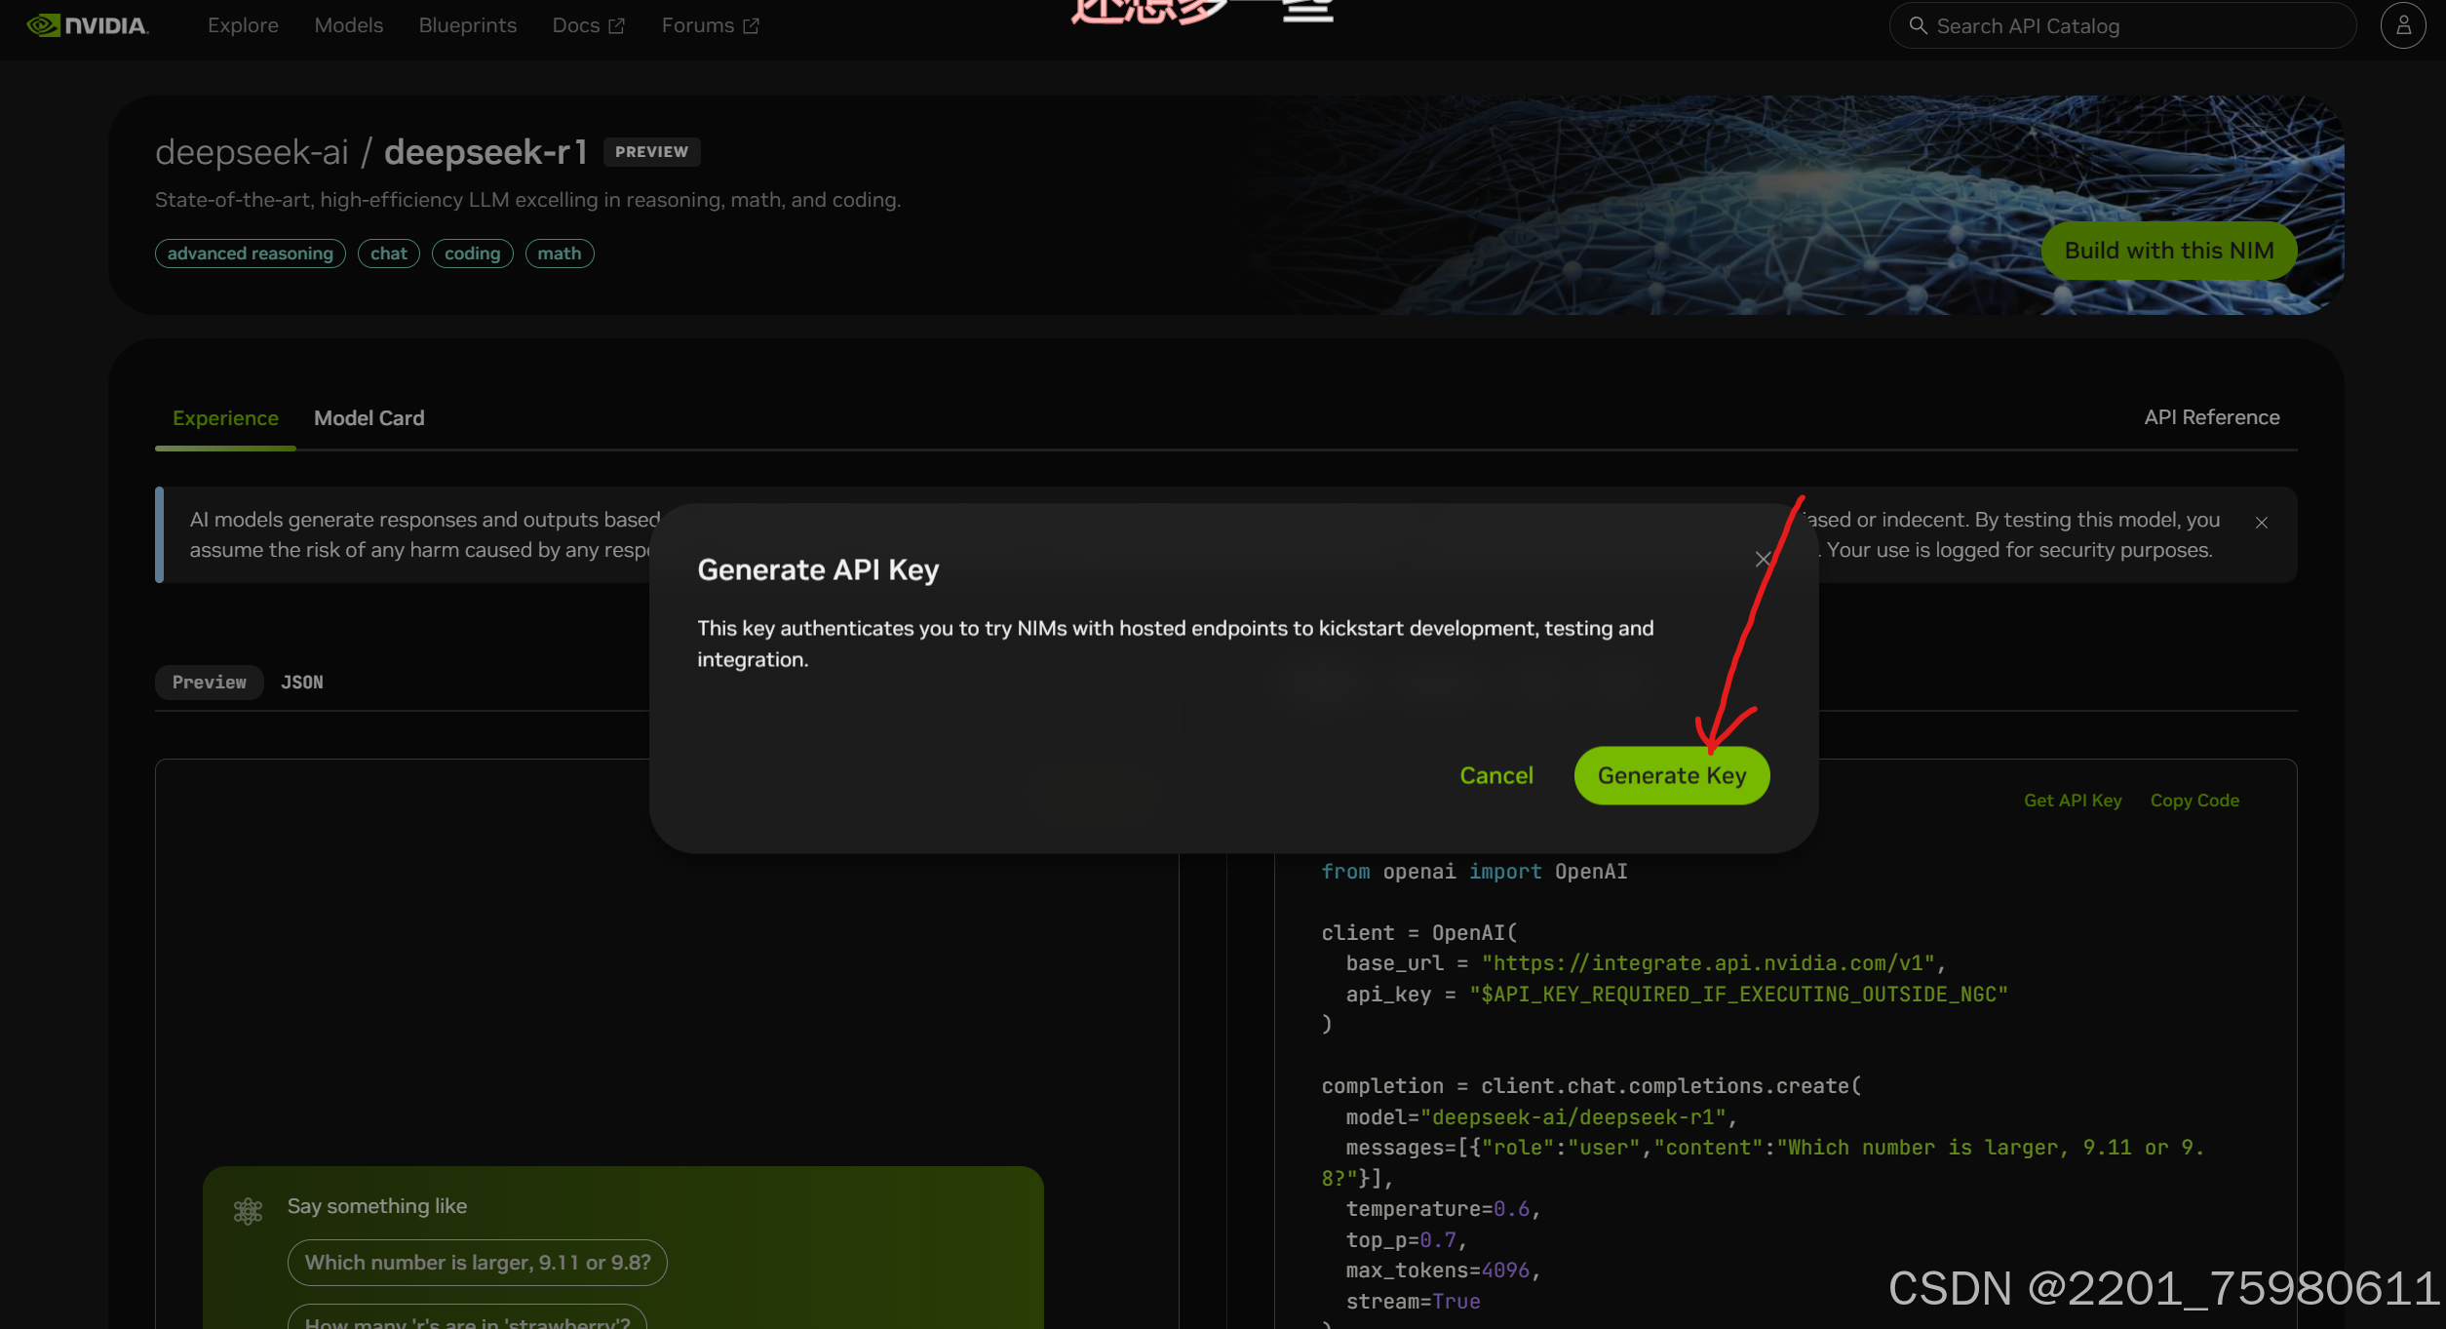Click the Copy Code link
This screenshot has width=2446, height=1329.
pos(2194,801)
